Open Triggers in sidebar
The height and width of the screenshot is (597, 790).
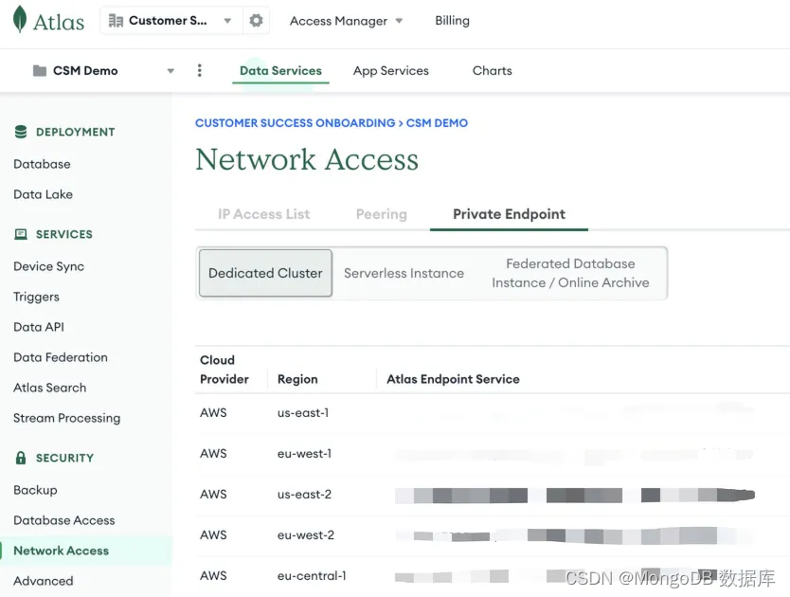(36, 297)
